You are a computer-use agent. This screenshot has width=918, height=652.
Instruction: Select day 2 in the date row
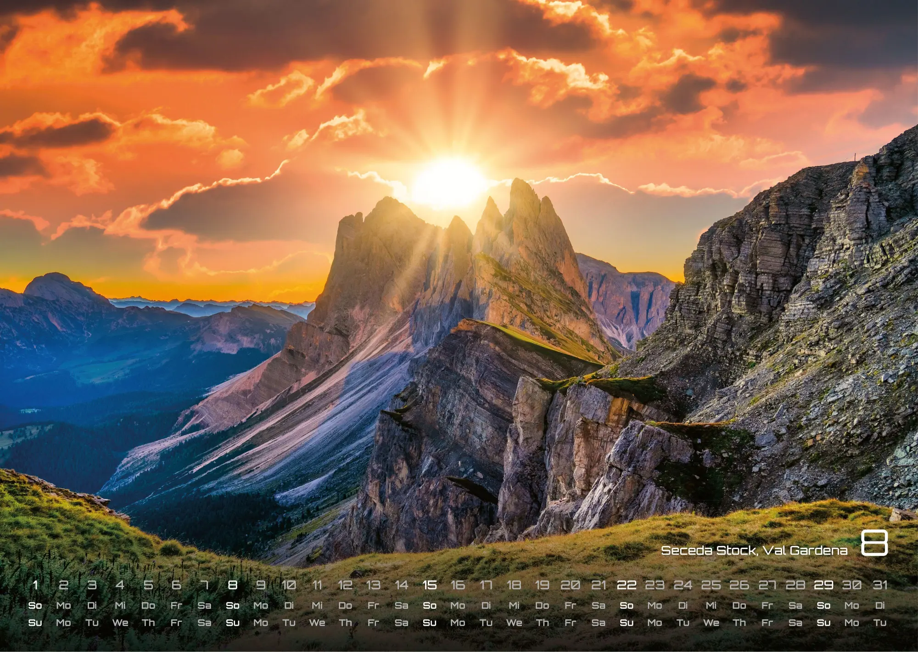coord(64,585)
